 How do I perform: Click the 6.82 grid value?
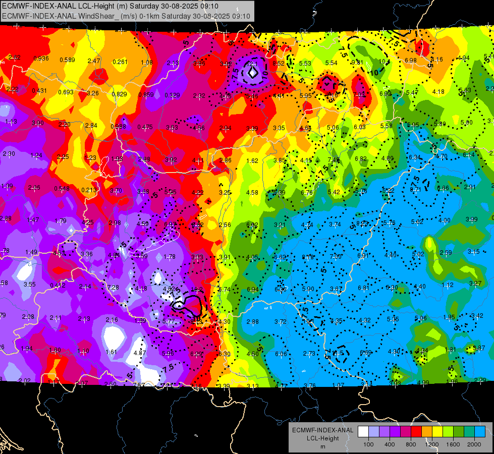(361, 159)
